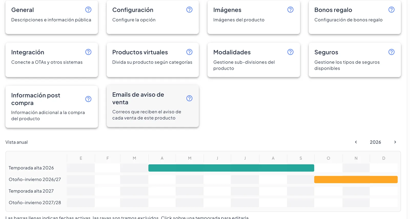Click the Vista anual heading
The height and width of the screenshot is (219, 410).
coord(17,142)
